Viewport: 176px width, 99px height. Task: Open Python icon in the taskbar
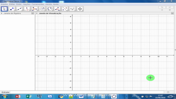click(61, 97)
